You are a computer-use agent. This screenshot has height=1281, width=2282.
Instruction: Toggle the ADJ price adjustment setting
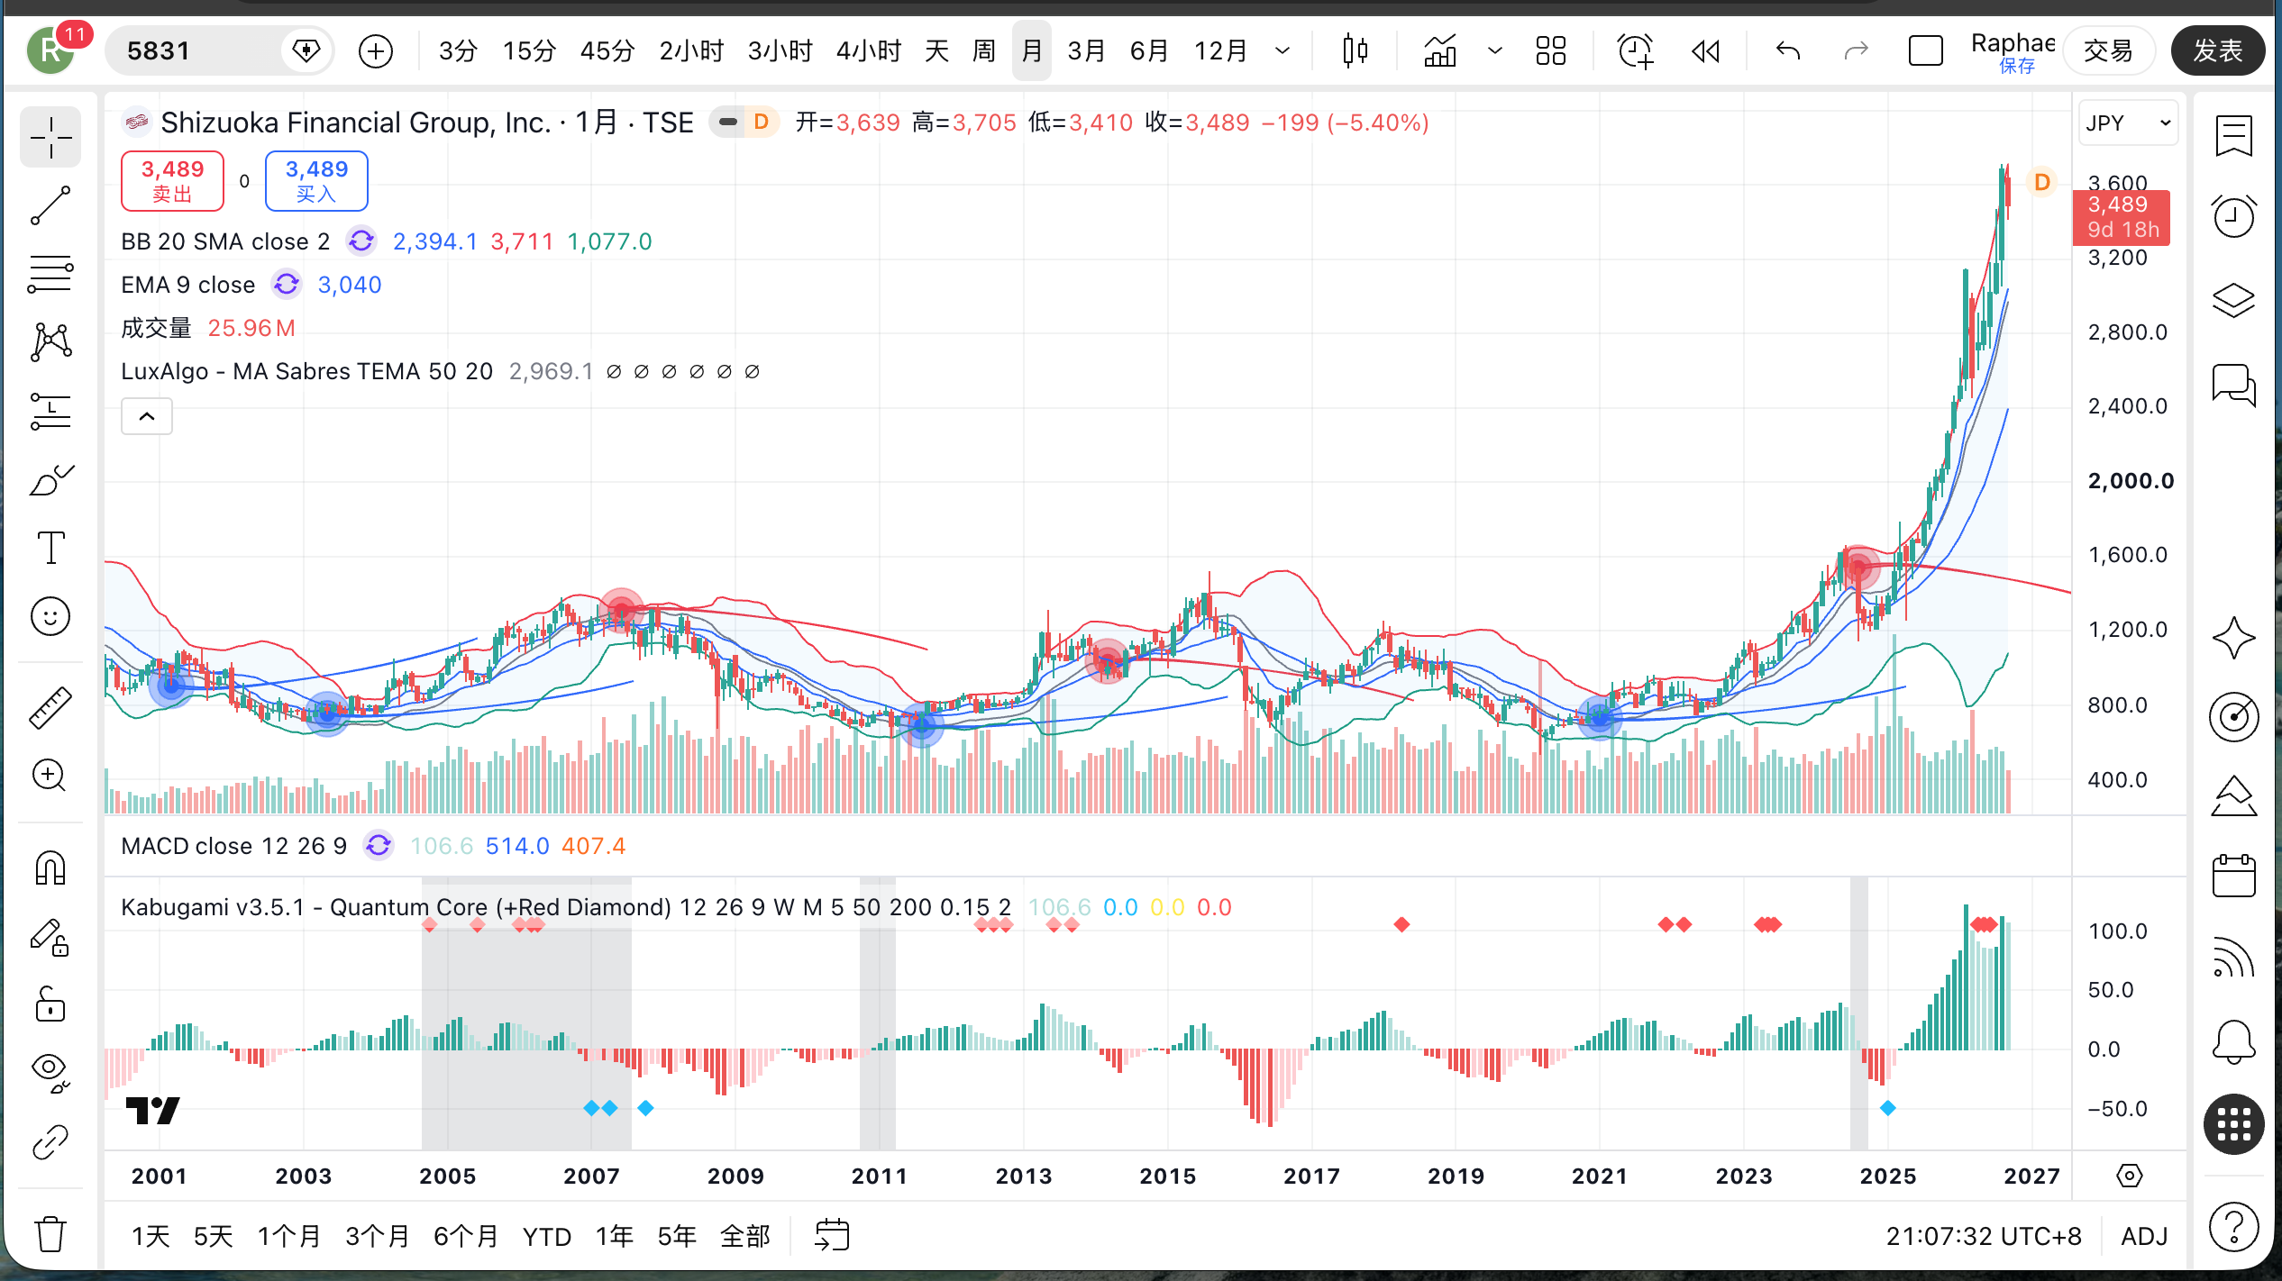click(x=2144, y=1236)
